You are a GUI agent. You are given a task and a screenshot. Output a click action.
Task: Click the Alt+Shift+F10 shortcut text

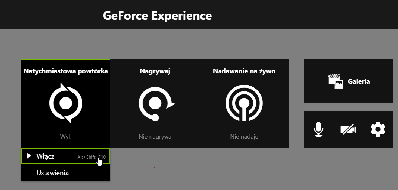pyautogui.click(x=91, y=157)
